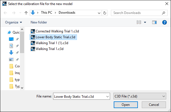Click the Open button
171x112 pixels.
point(126,105)
